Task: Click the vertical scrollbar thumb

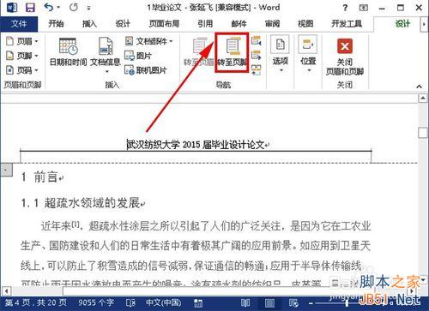Action: 423,133
